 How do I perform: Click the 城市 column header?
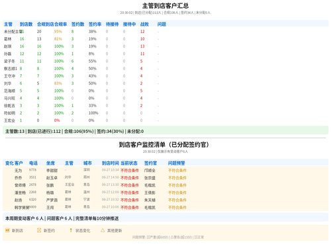coord(87,163)
